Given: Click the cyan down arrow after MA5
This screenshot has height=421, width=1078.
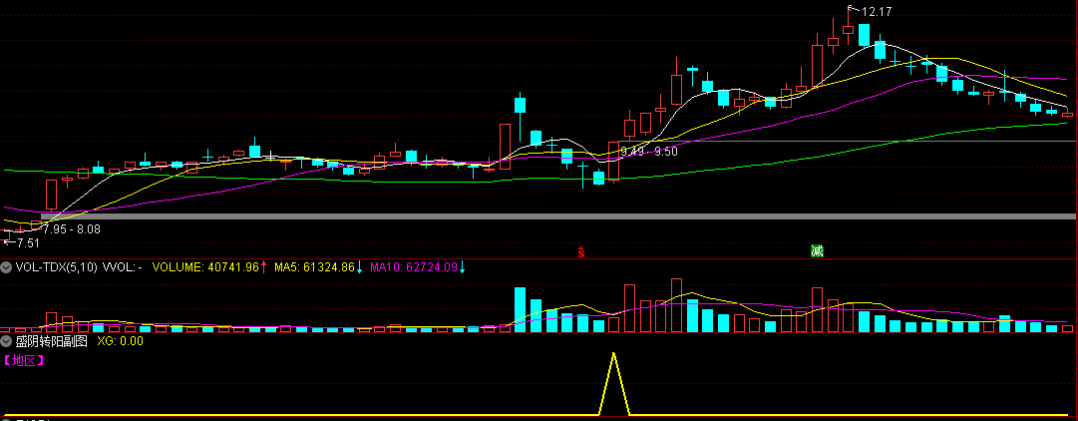Looking at the screenshot, I should [x=359, y=267].
